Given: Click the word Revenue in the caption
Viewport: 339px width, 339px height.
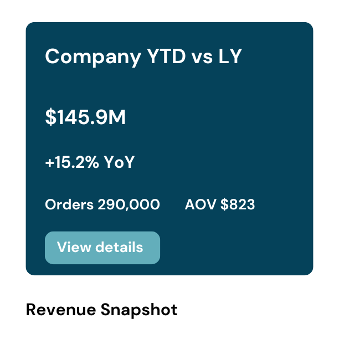Looking at the screenshot, I should [x=63, y=310].
